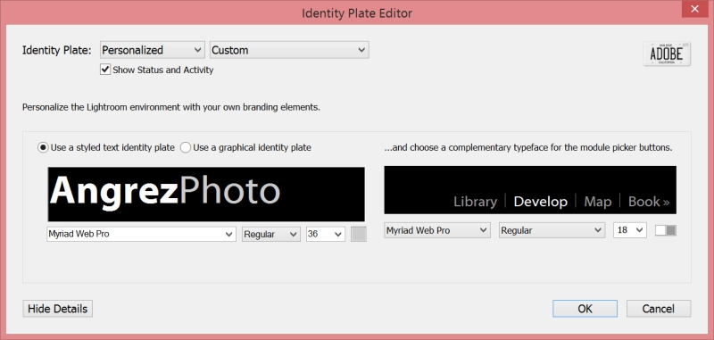Viewport: 714px width, 340px height.
Task: Click the module picker gray color swatch
Action: [x=671, y=230]
